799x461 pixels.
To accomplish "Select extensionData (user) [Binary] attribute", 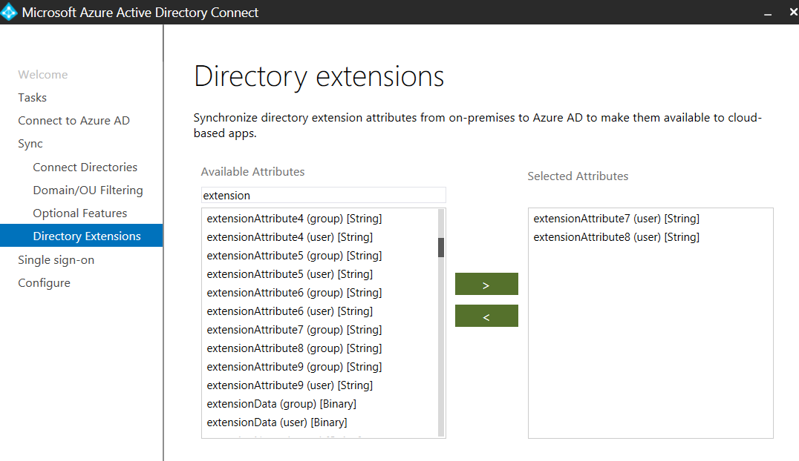I will 278,422.
